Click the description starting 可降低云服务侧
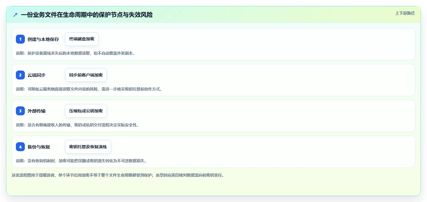This screenshot has width=427, height=202. click(x=89, y=89)
